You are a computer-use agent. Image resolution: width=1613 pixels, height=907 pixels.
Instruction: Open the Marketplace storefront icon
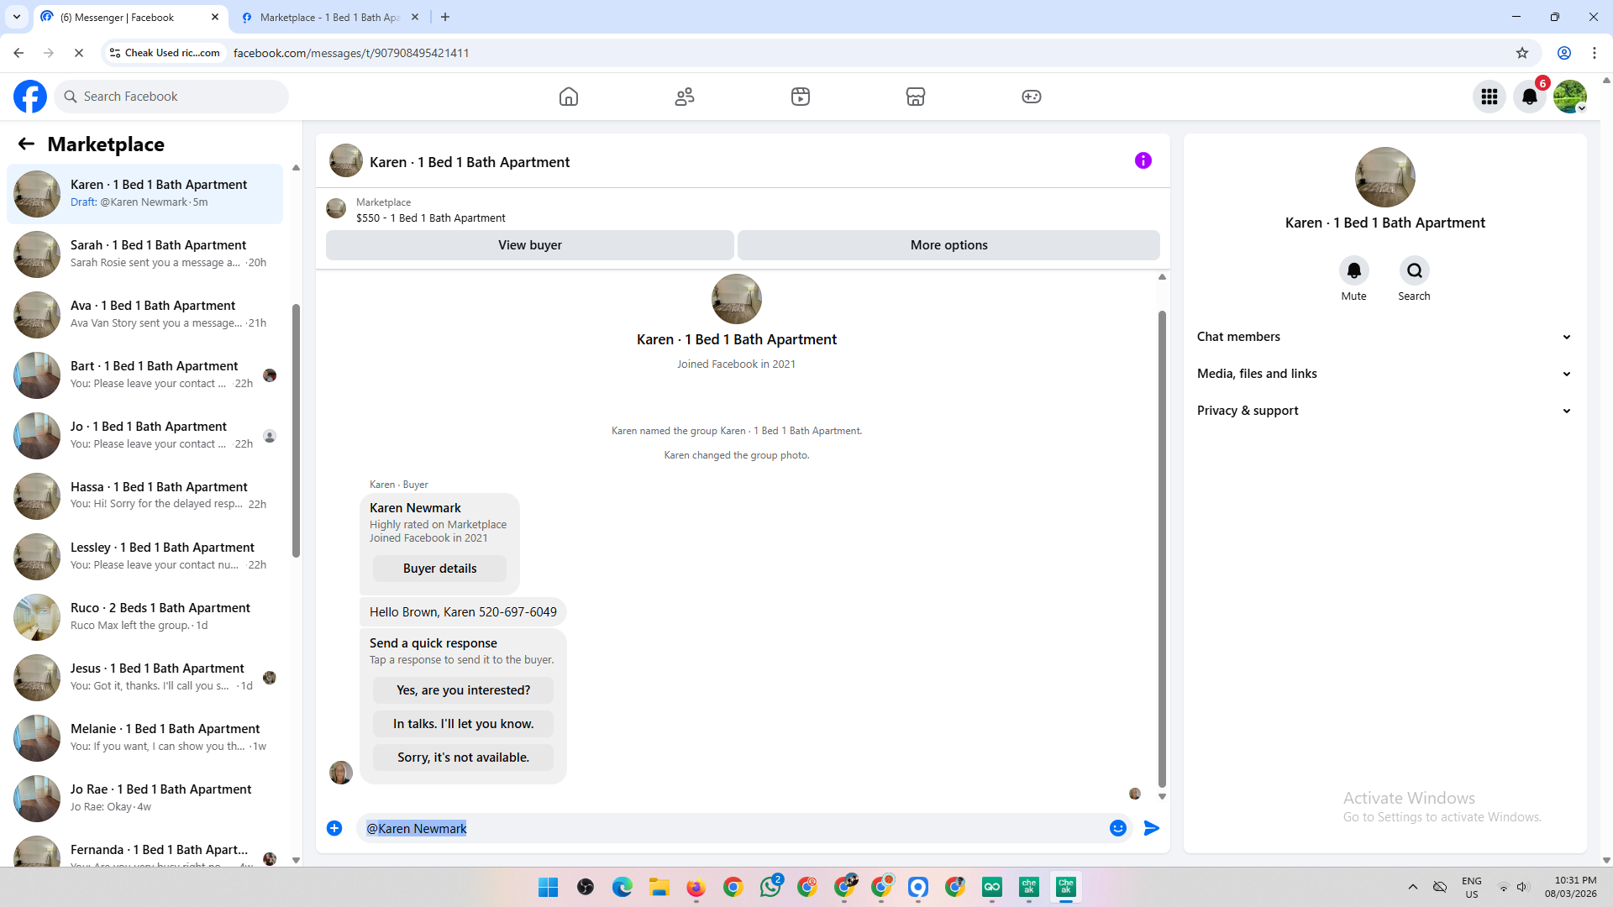[x=916, y=97]
